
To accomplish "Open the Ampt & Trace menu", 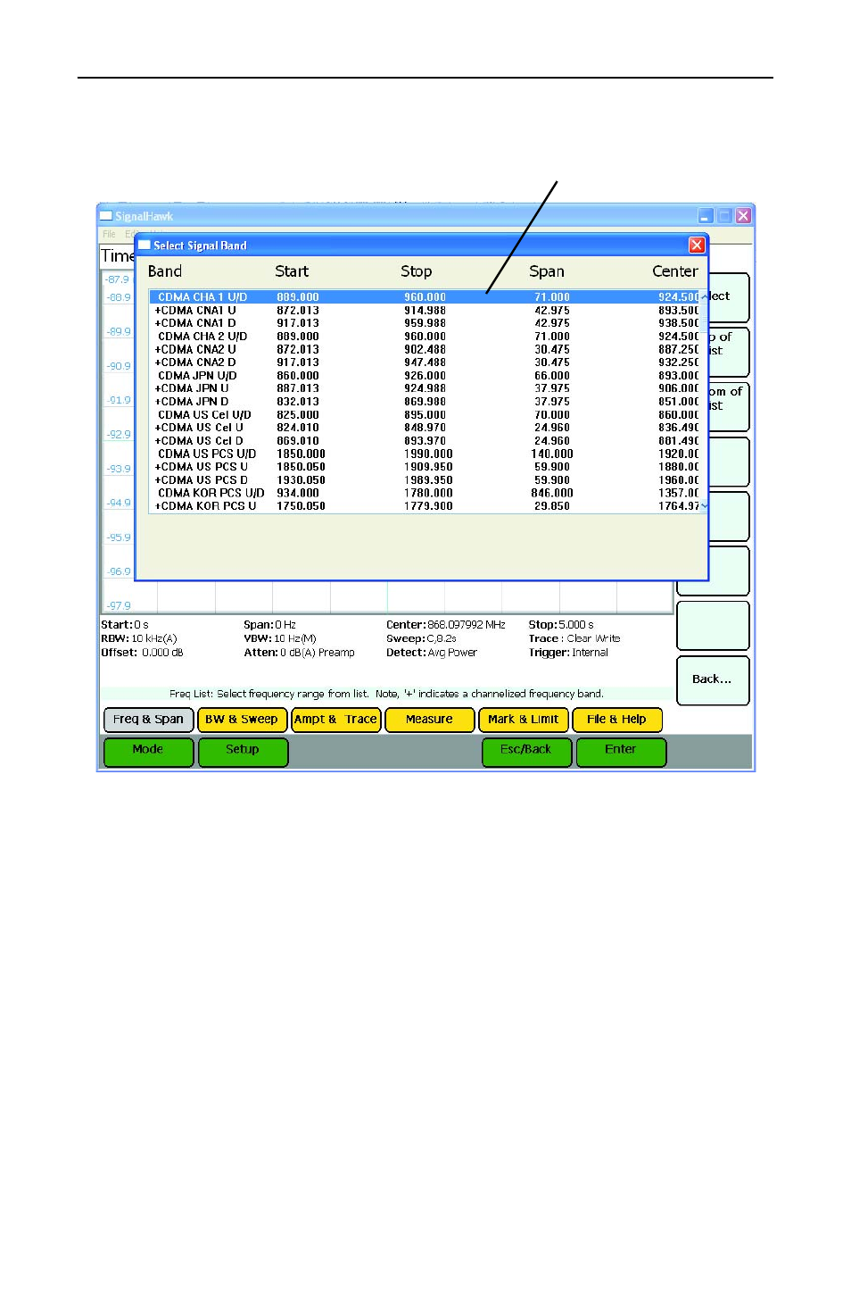I will [336, 720].
